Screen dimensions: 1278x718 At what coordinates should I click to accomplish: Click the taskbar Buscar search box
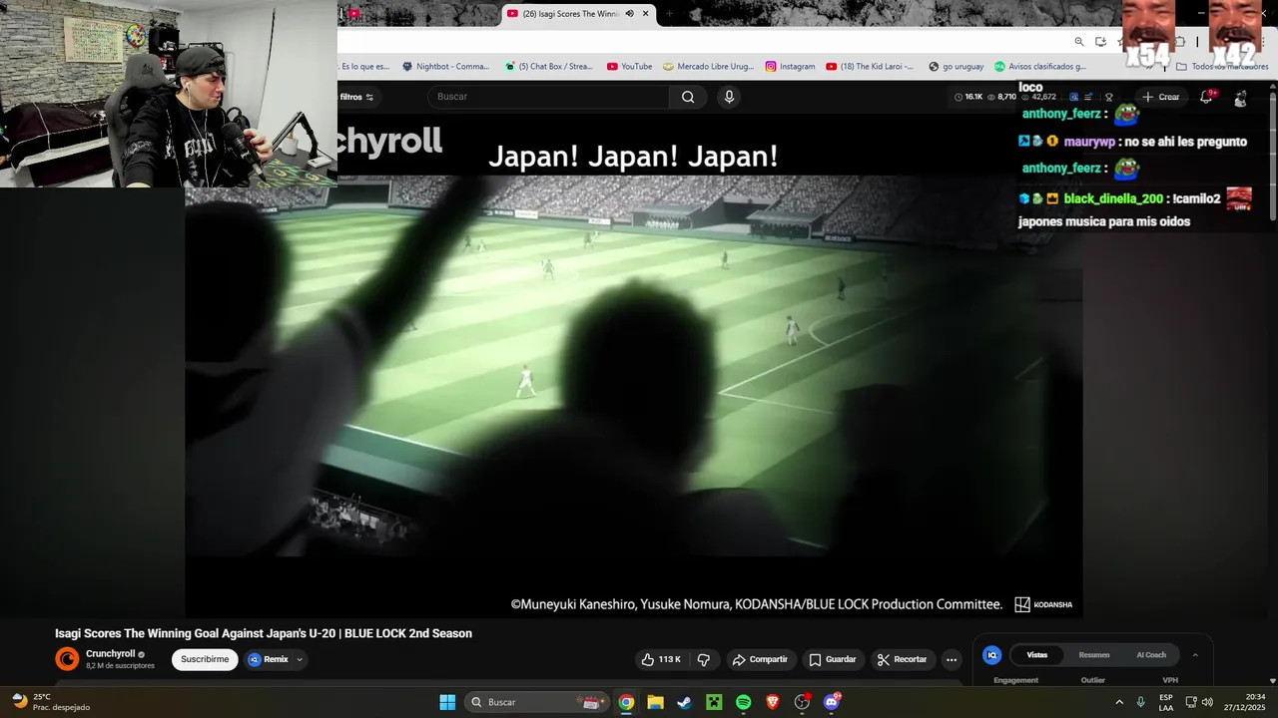(536, 702)
